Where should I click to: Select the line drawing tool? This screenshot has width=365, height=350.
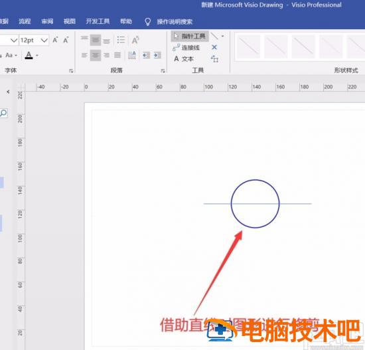click(x=214, y=36)
